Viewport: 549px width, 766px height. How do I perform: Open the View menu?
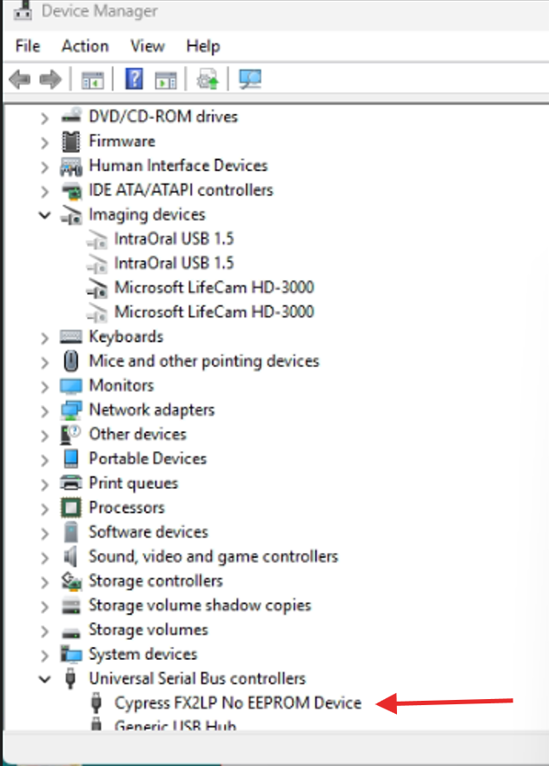148,46
